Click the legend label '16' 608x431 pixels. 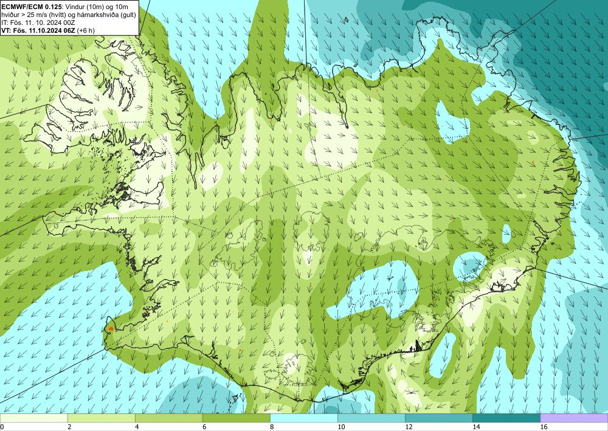[x=544, y=427]
